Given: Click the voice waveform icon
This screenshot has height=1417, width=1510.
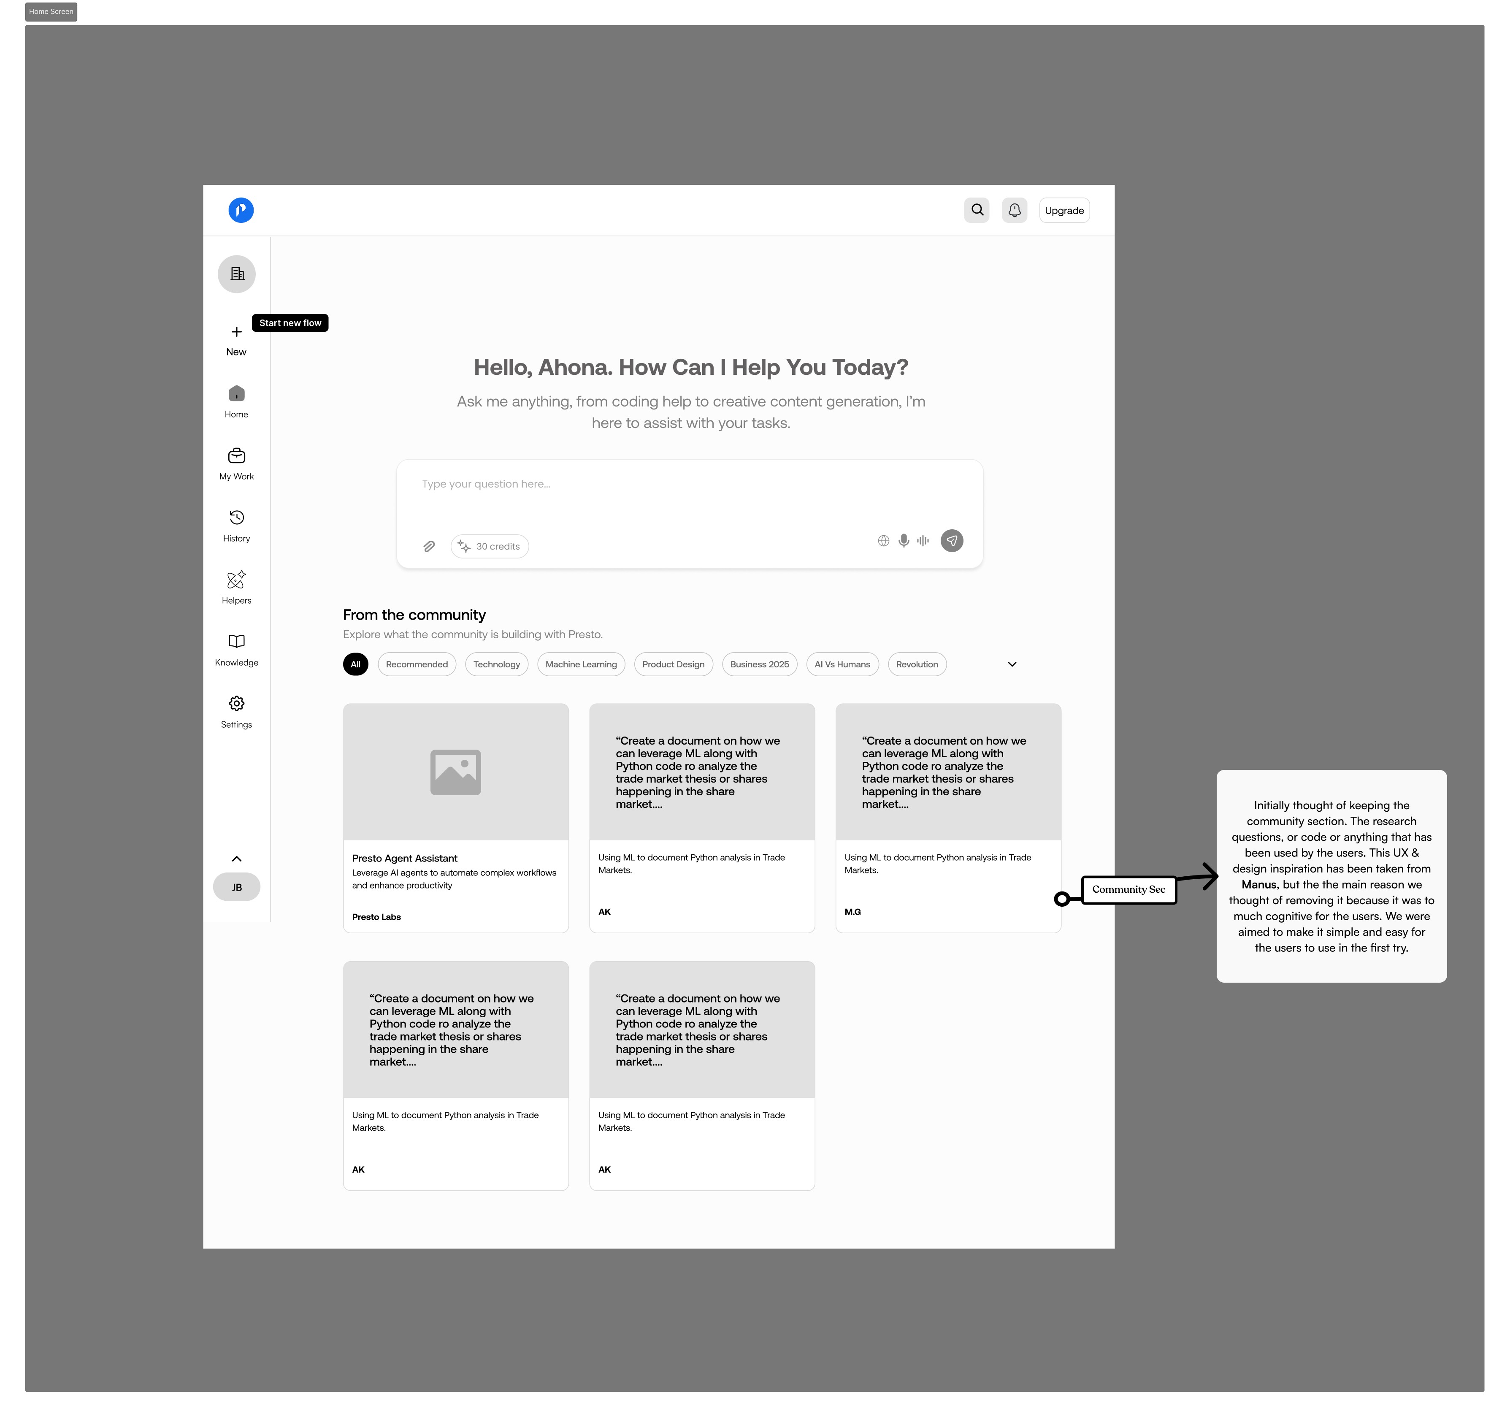Looking at the screenshot, I should 922,540.
